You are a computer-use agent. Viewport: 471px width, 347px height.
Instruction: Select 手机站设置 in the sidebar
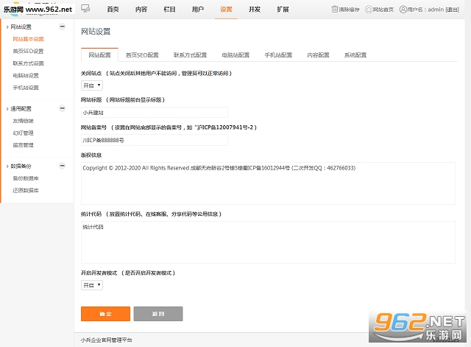click(x=26, y=88)
